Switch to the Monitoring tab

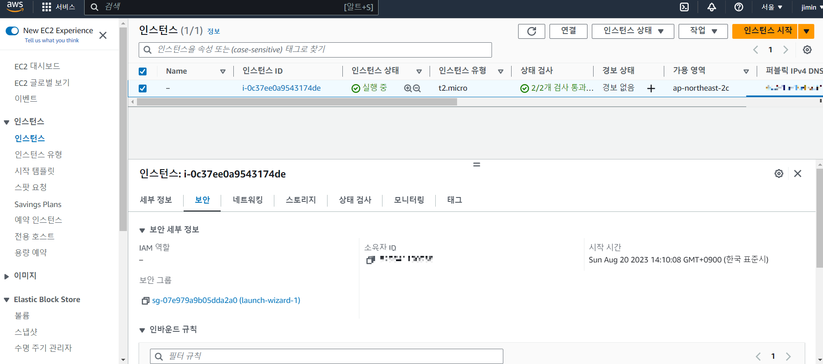pos(409,200)
